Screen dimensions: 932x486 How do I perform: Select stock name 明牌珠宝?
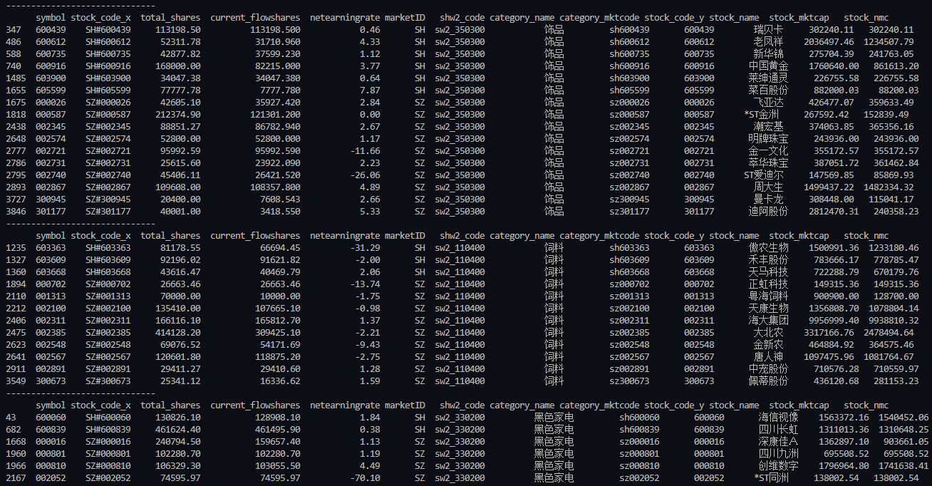point(768,139)
